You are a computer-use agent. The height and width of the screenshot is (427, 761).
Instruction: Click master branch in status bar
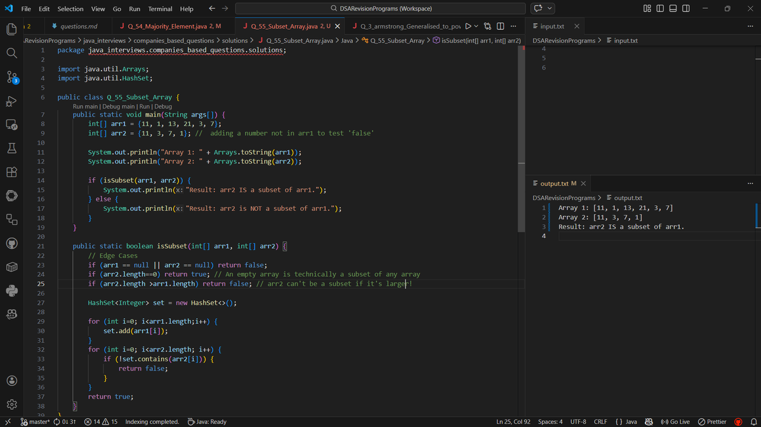pos(35,422)
